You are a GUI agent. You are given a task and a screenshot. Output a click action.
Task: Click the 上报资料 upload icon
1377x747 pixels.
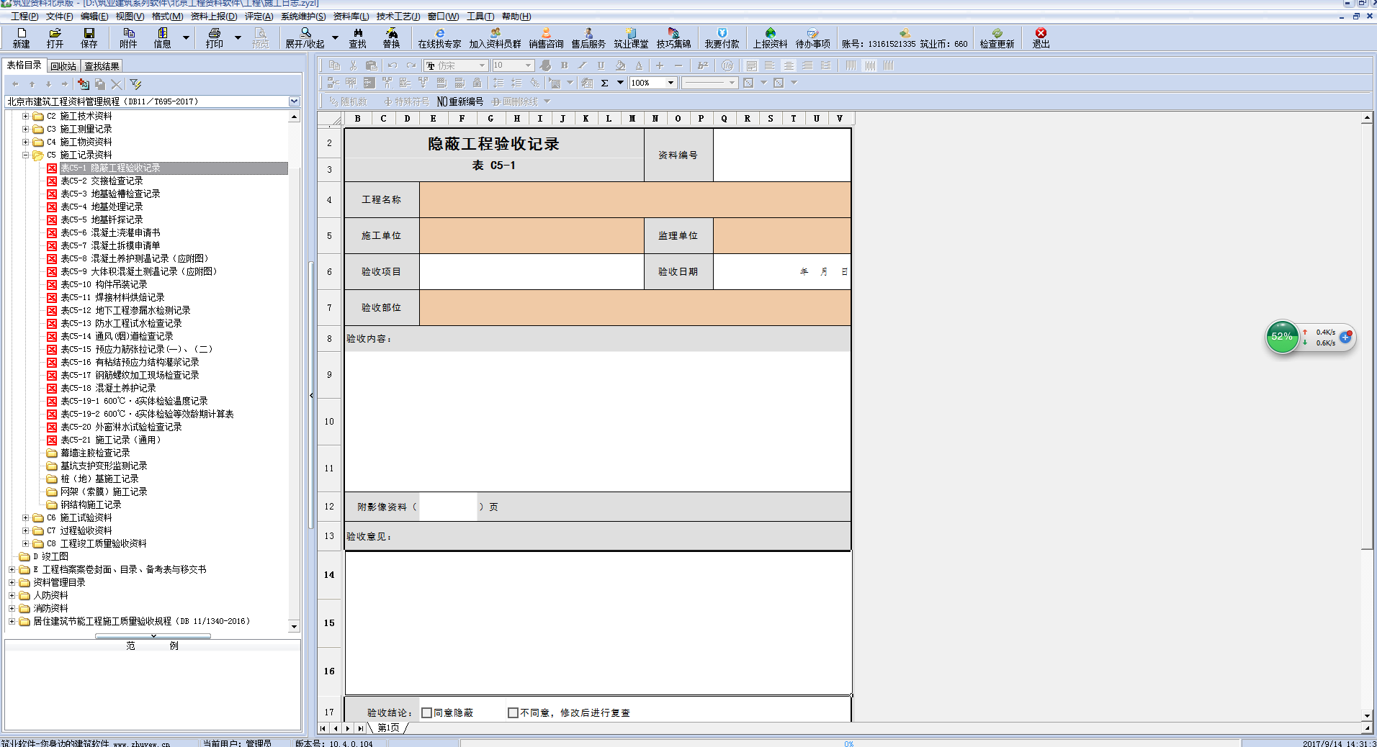click(x=770, y=37)
